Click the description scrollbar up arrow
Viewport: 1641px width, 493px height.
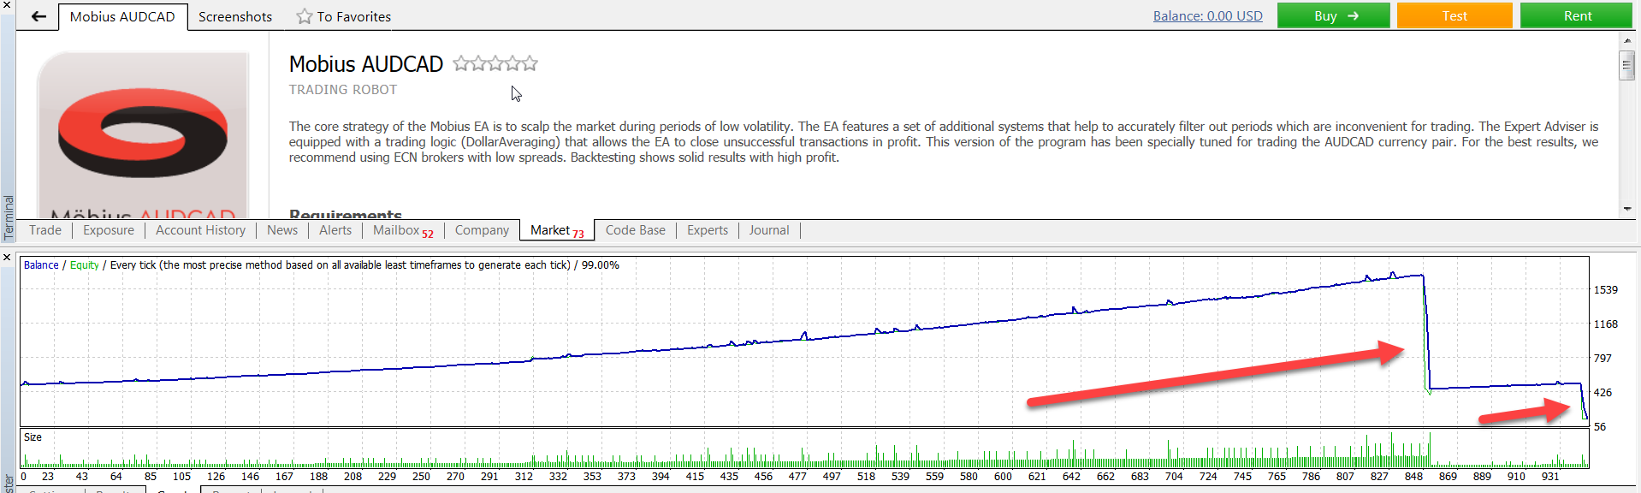tap(1626, 39)
